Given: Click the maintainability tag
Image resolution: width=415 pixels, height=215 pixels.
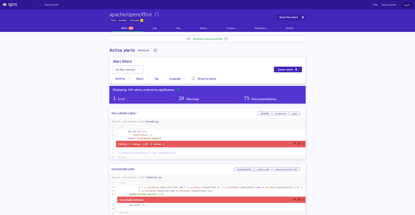Looking at the screenshot, I should [244, 169].
